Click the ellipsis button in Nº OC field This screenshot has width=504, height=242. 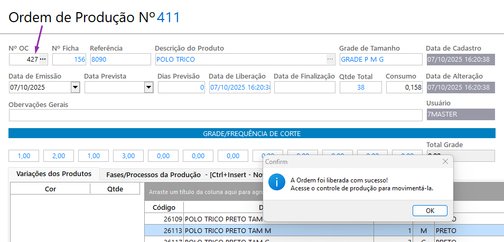coord(43,60)
